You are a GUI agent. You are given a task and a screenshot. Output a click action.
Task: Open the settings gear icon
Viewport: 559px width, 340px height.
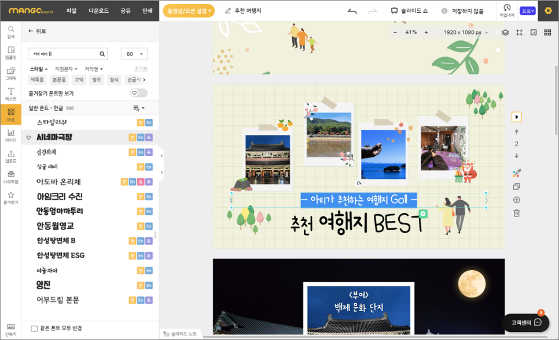(548, 10)
